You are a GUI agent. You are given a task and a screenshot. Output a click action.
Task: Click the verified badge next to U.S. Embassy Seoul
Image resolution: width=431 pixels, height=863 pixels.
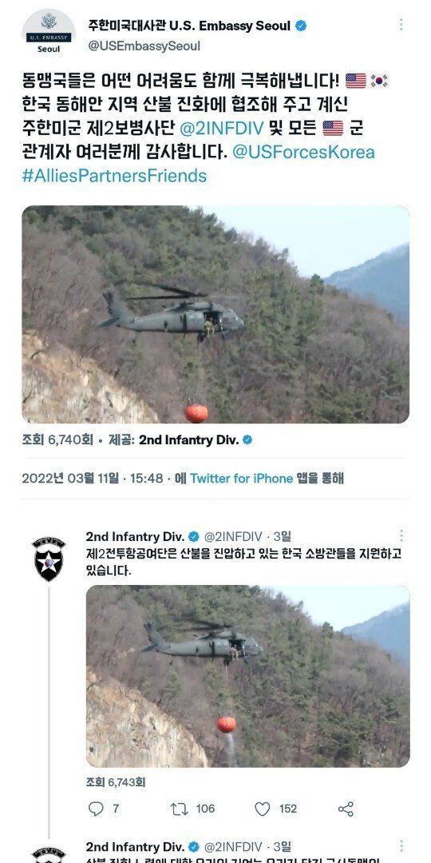301,26
